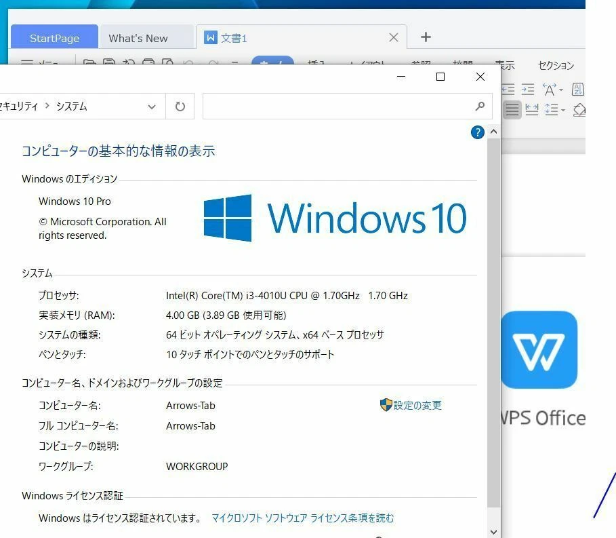The width and height of the screenshot is (616, 538).
Task: Switch to StartPage tab
Action: pos(55,38)
